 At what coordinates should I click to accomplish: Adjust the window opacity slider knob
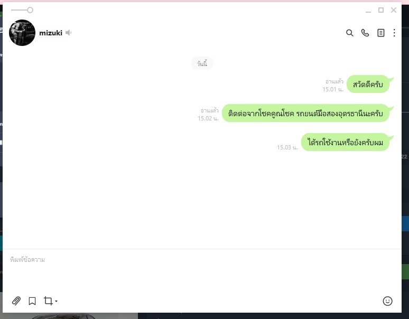[30, 10]
